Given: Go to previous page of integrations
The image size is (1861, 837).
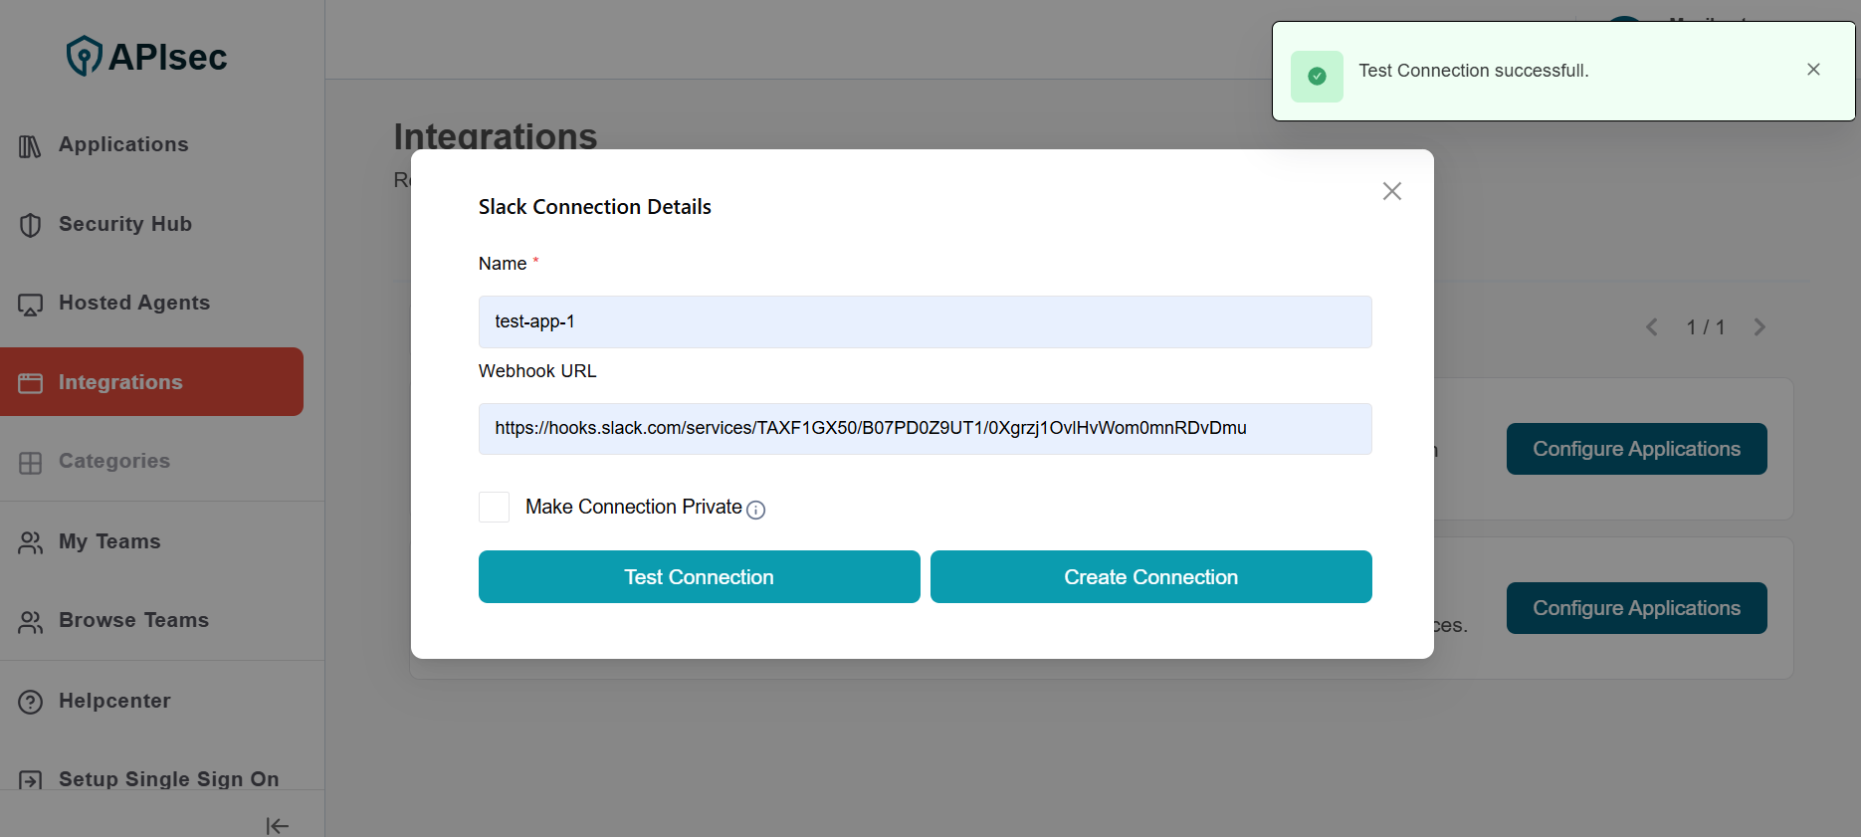Looking at the screenshot, I should click(1652, 327).
